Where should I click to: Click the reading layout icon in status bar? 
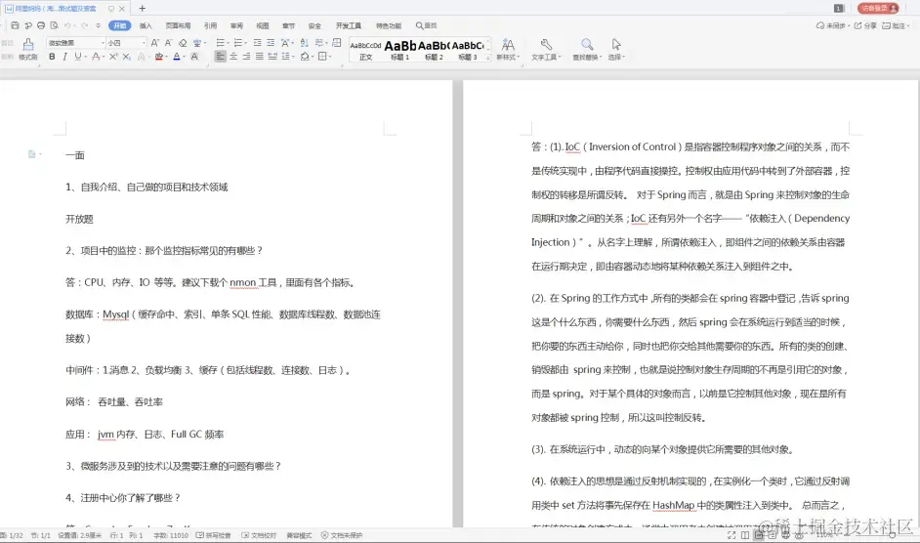[x=744, y=535]
